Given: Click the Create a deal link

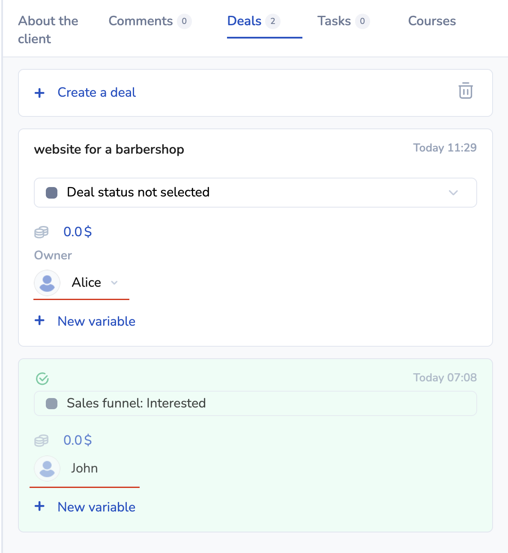Looking at the screenshot, I should click(x=97, y=92).
